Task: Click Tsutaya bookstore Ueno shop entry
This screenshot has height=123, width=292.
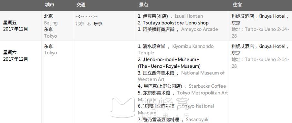Action: [173, 23]
